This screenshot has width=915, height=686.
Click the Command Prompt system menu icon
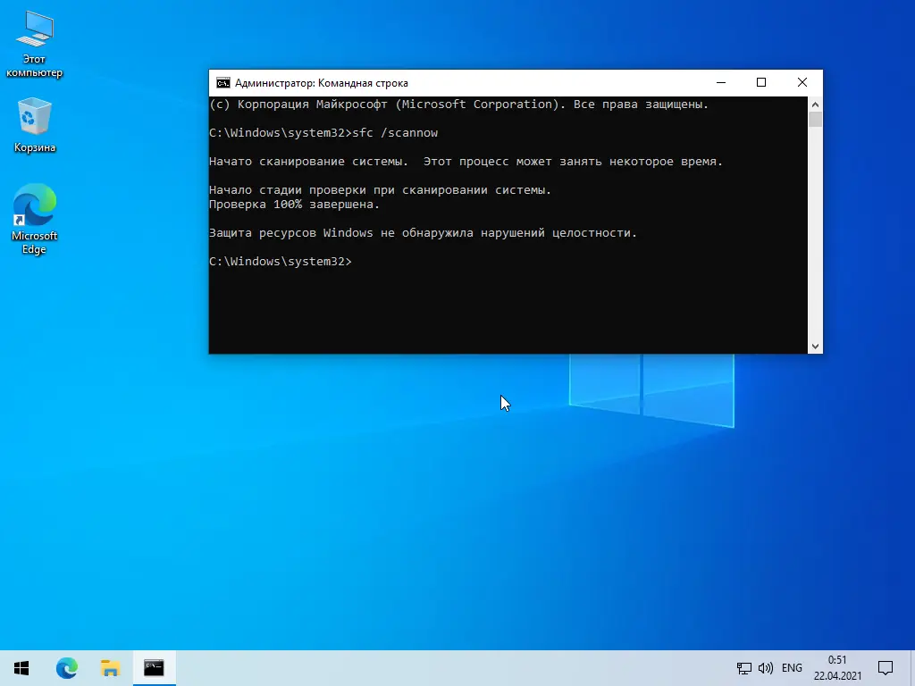point(222,83)
